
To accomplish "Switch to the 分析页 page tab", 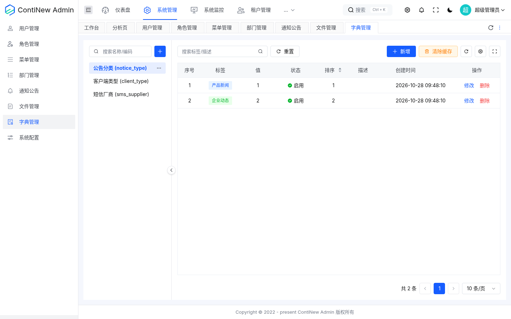I will point(120,28).
